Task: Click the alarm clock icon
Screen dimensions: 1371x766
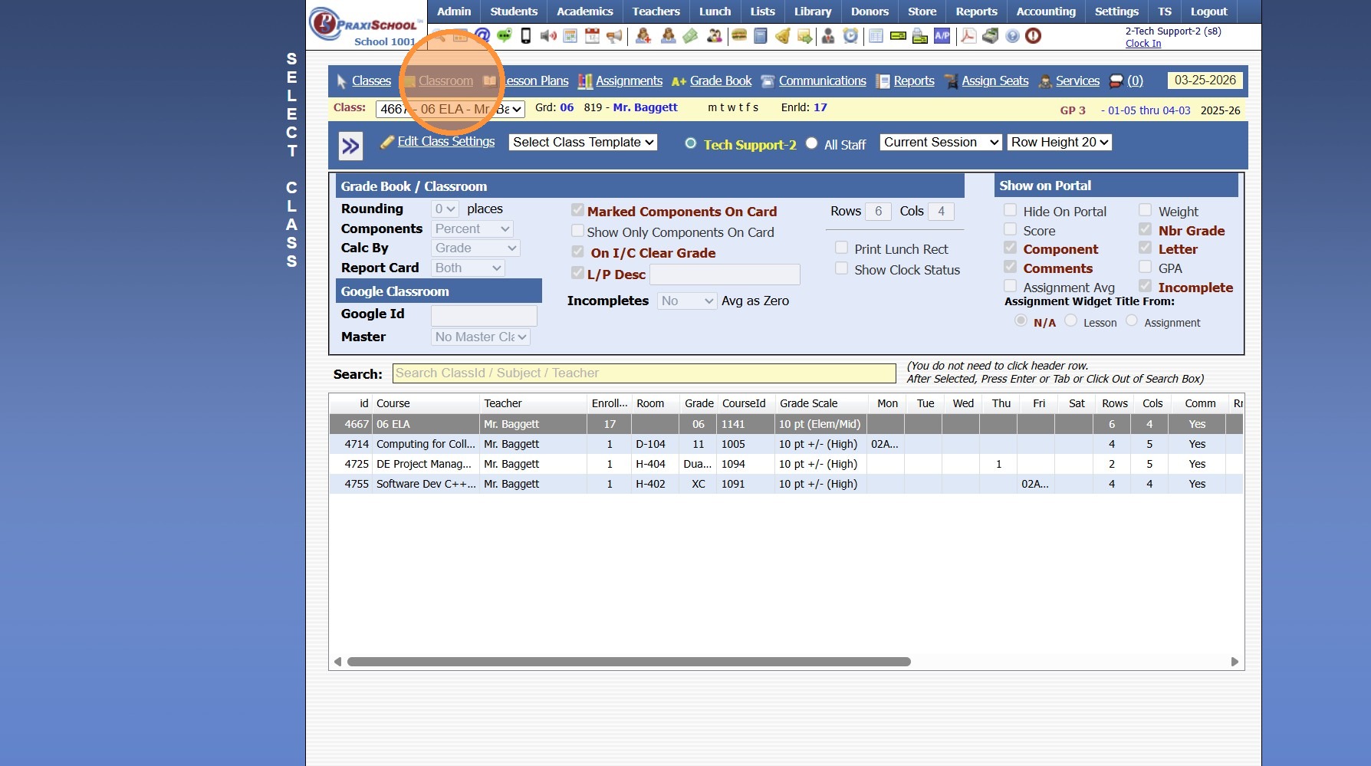Action: coord(850,35)
